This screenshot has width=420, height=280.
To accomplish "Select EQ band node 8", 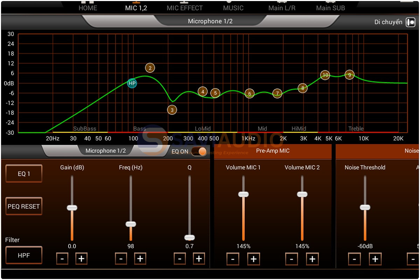I will point(303,88).
